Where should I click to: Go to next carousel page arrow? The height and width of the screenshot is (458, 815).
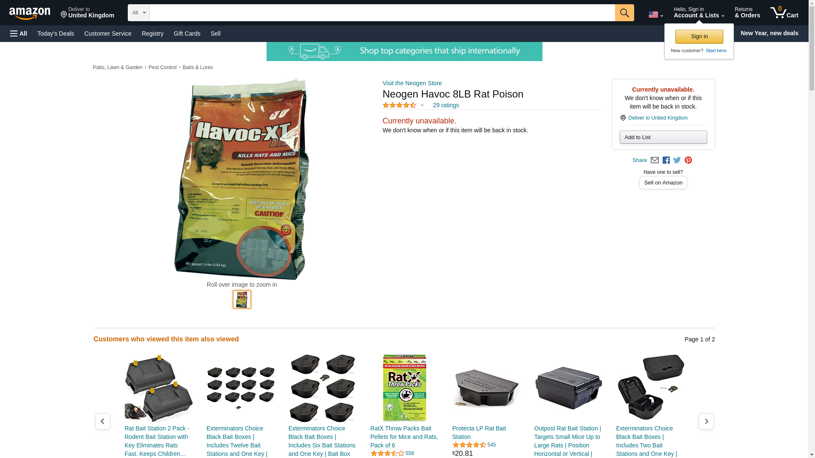click(x=706, y=421)
